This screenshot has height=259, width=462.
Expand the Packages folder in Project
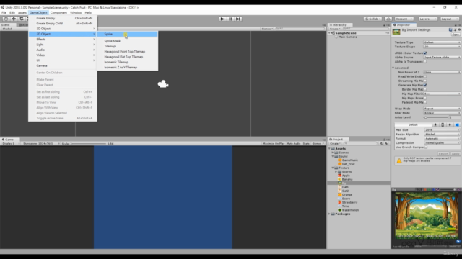tap(329, 214)
